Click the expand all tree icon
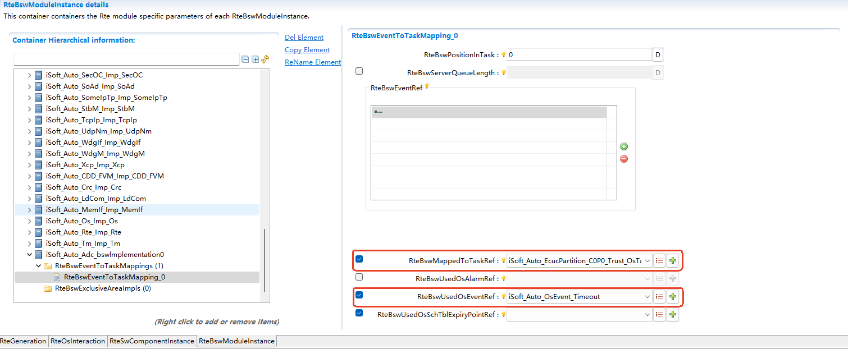 [255, 59]
